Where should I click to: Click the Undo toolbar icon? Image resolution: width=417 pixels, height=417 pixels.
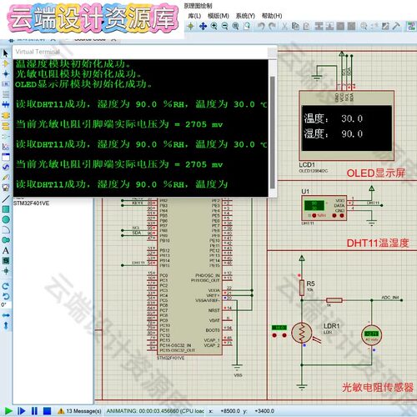[261, 26]
